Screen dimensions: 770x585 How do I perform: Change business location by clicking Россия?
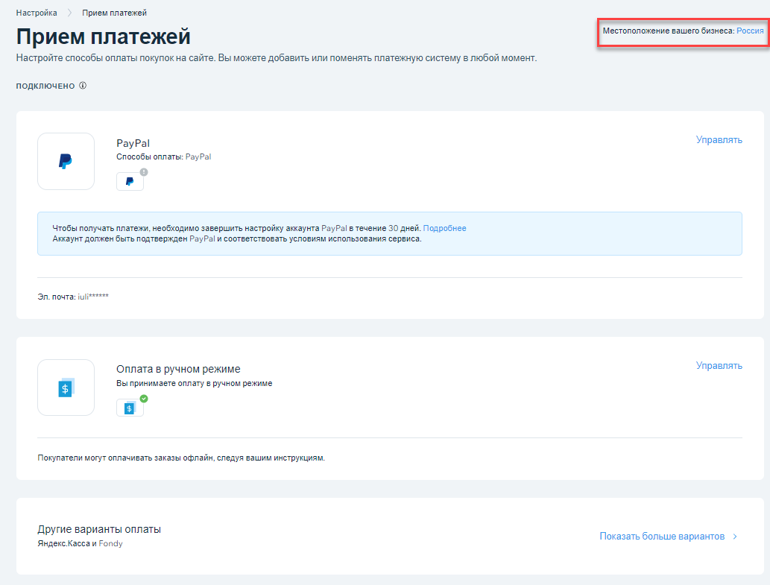(750, 31)
